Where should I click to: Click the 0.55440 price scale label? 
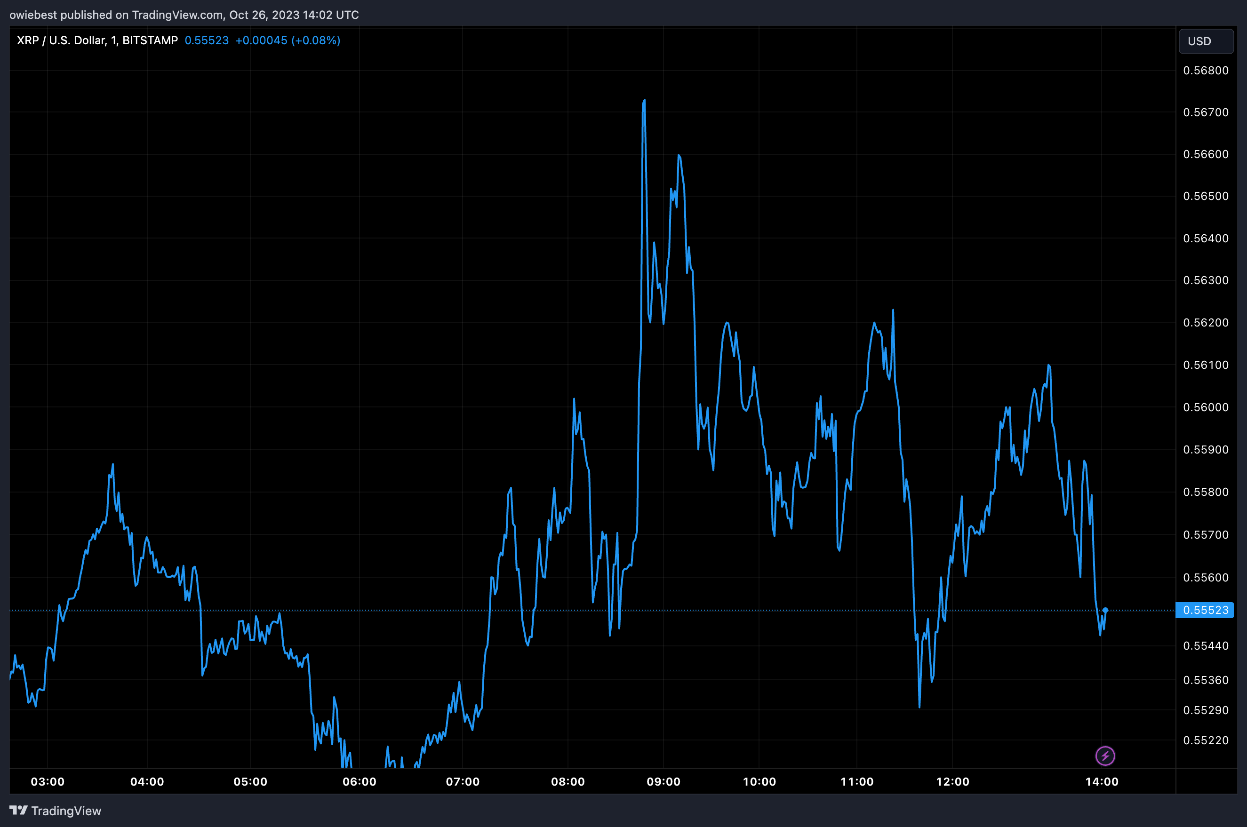click(x=1205, y=646)
